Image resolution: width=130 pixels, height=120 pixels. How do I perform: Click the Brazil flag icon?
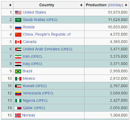coord(18,71)
